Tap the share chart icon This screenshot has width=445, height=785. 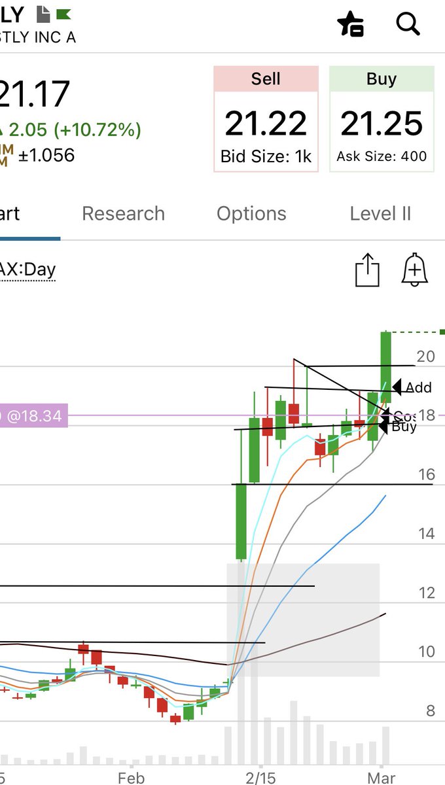367,270
